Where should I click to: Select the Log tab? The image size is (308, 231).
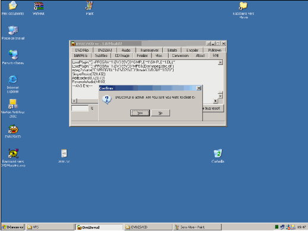pyautogui.click(x=216, y=55)
